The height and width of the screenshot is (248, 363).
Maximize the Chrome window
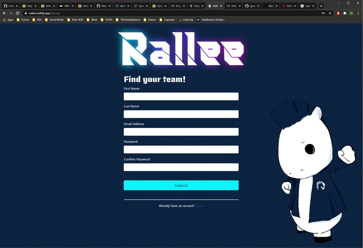pyautogui.click(x=348, y=3)
